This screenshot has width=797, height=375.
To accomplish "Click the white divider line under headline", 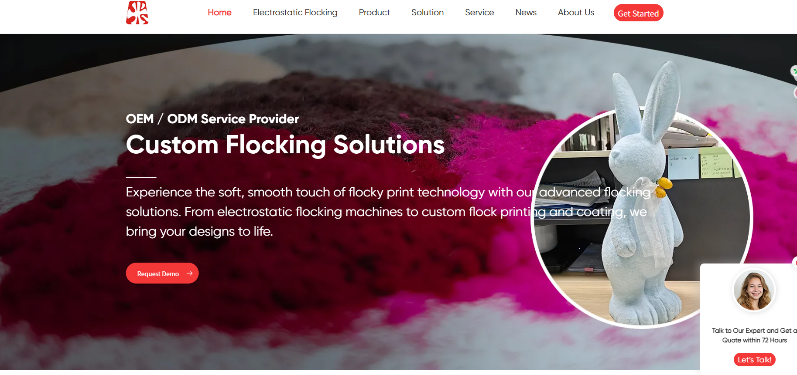I will 141,177.
